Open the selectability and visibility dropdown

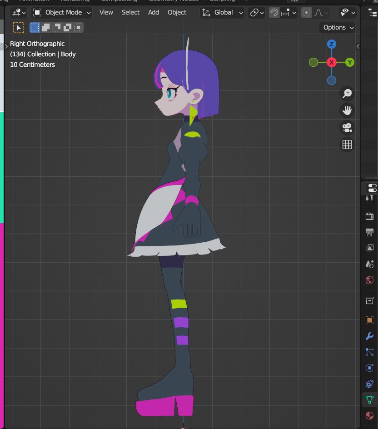tap(348, 12)
